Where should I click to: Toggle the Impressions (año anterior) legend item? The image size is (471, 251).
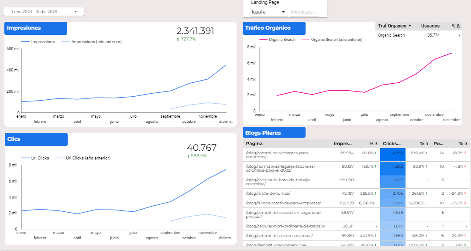coord(92,42)
